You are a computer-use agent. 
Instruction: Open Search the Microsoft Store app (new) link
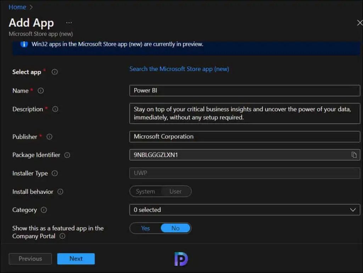[x=179, y=69]
